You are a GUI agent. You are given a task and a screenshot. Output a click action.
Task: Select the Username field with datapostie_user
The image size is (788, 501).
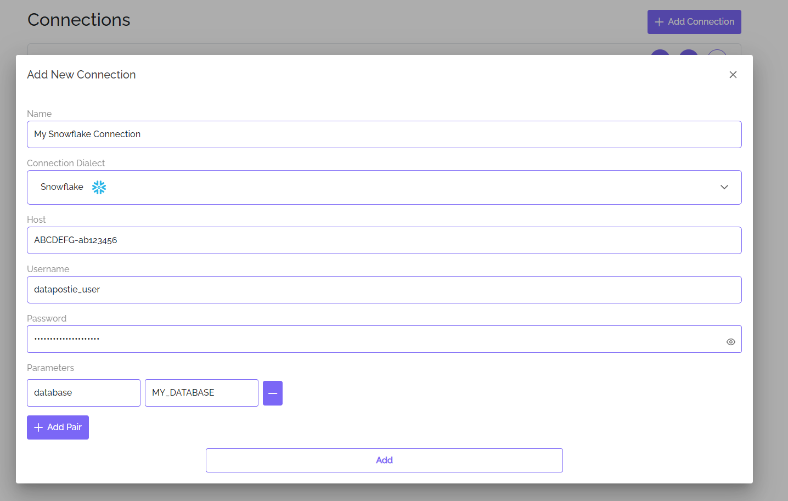[x=384, y=290]
